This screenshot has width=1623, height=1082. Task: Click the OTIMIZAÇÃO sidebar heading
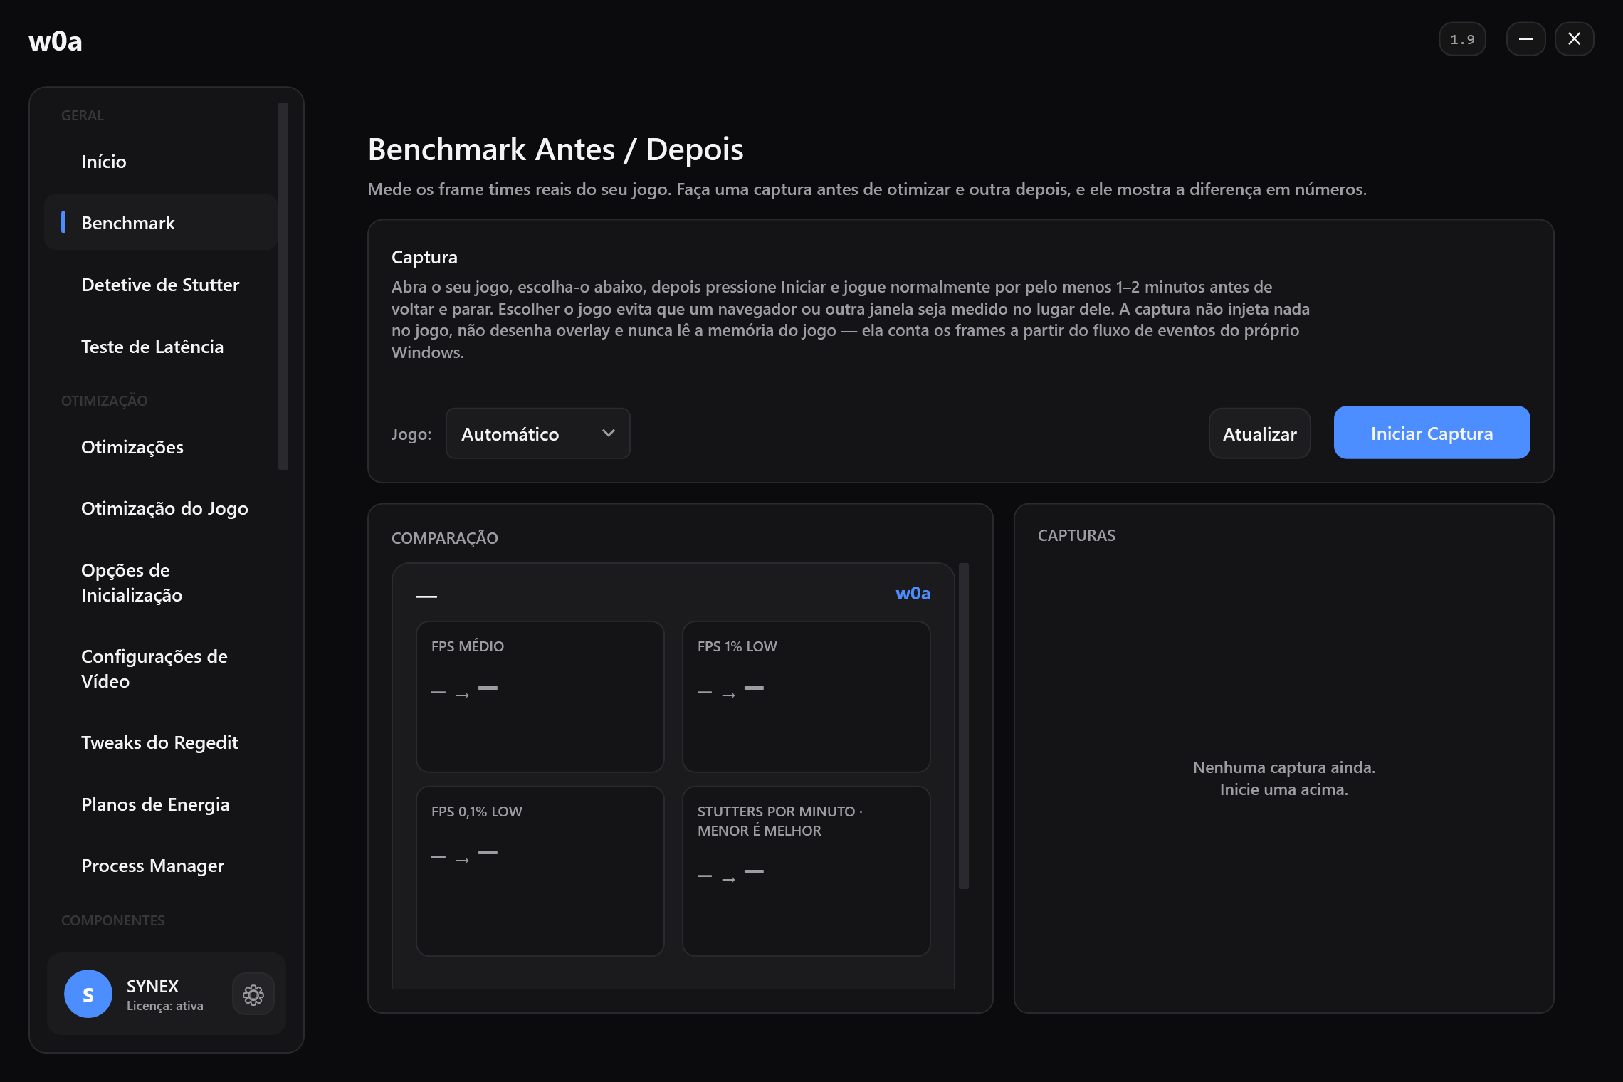105,401
